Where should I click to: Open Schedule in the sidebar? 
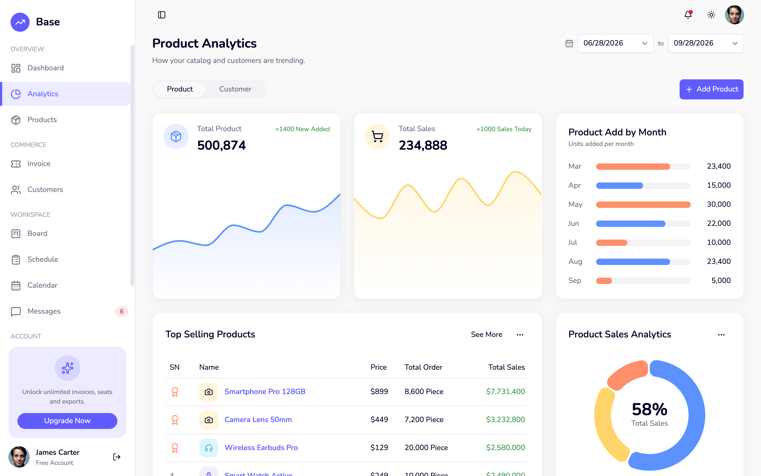65,259
